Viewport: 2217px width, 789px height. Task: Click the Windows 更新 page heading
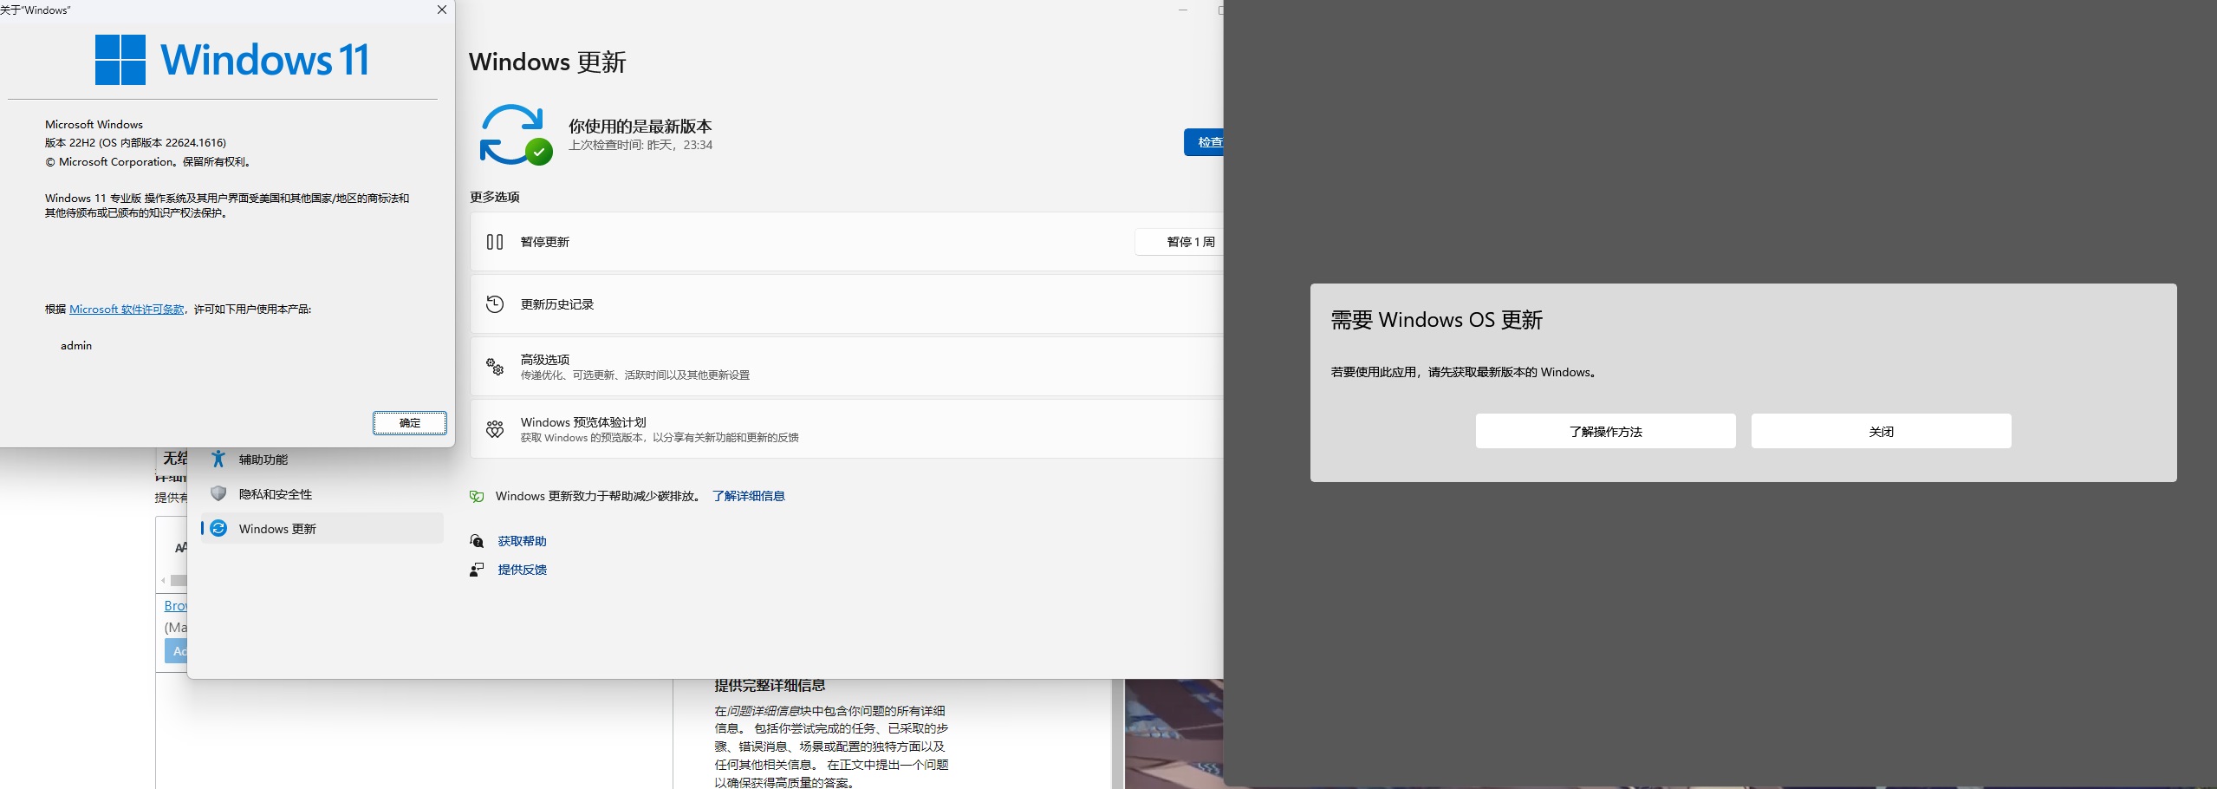pos(548,62)
